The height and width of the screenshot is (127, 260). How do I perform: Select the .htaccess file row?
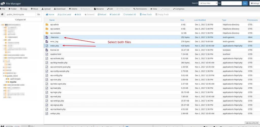54,37
